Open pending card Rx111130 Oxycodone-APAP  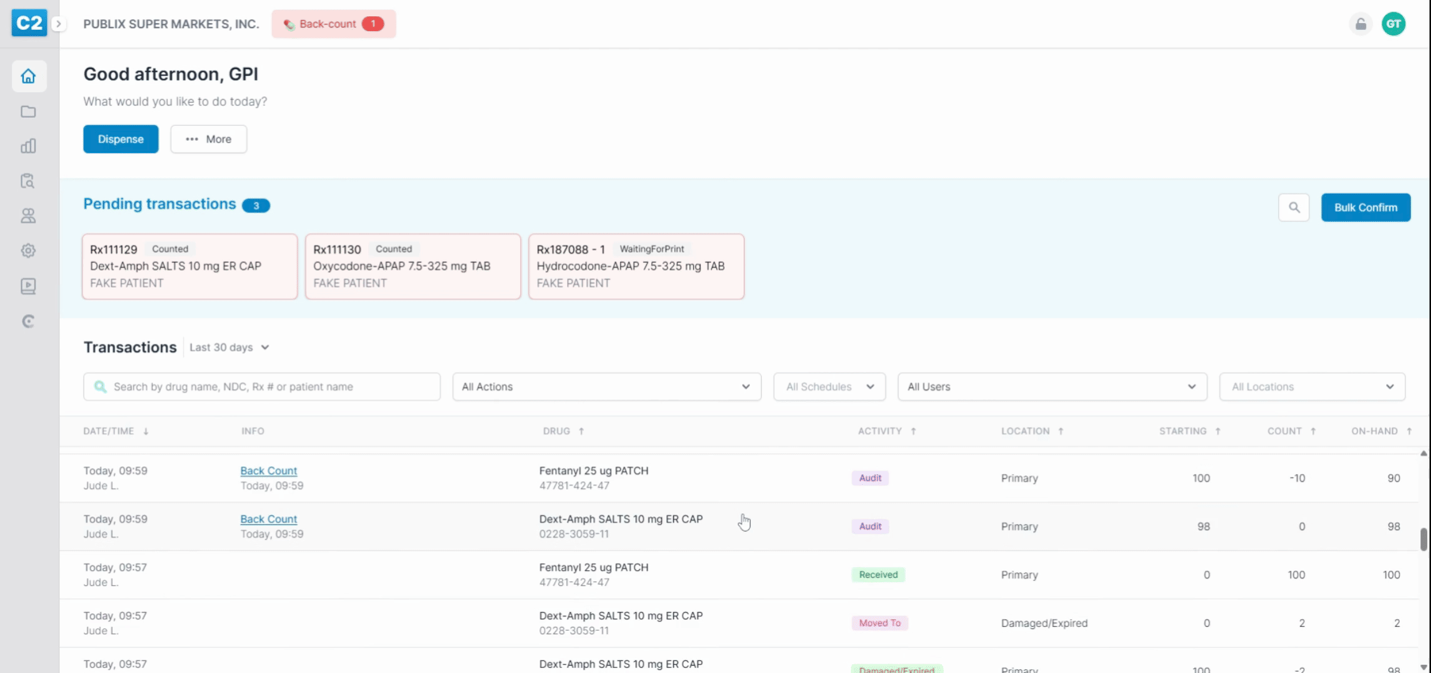click(x=413, y=266)
